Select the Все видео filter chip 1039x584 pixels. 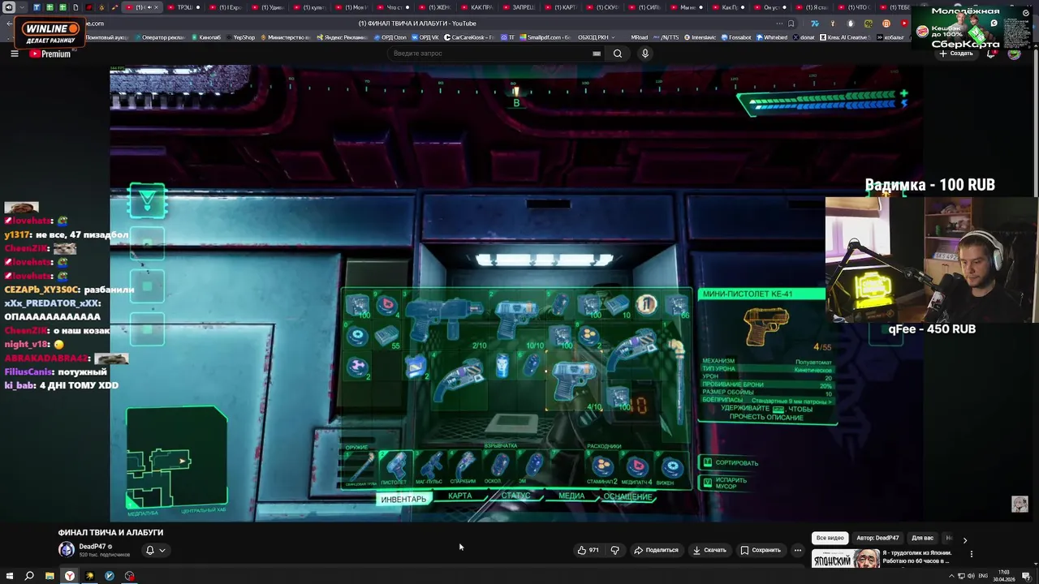[830, 538]
